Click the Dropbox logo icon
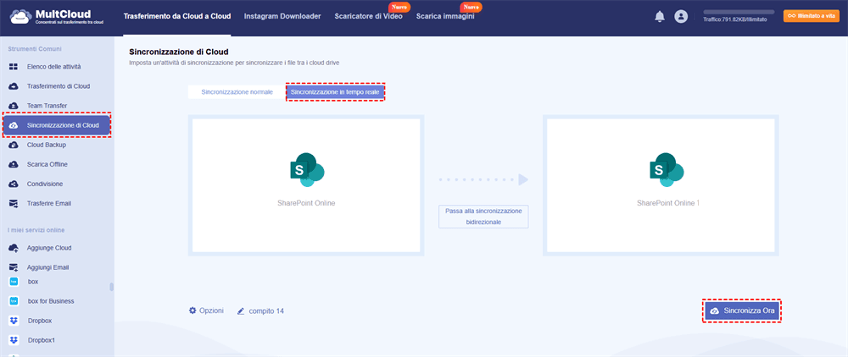Viewport: 848px width, 357px height. click(x=14, y=321)
